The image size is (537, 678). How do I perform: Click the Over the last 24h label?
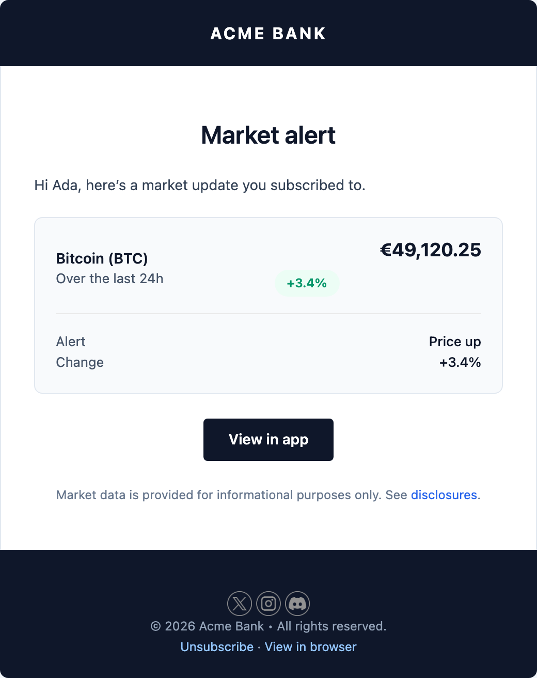coord(109,279)
